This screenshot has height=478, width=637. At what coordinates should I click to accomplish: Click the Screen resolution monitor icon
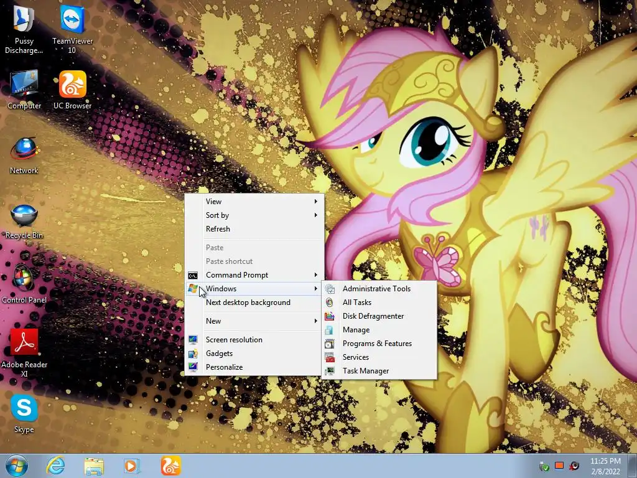pyautogui.click(x=193, y=340)
